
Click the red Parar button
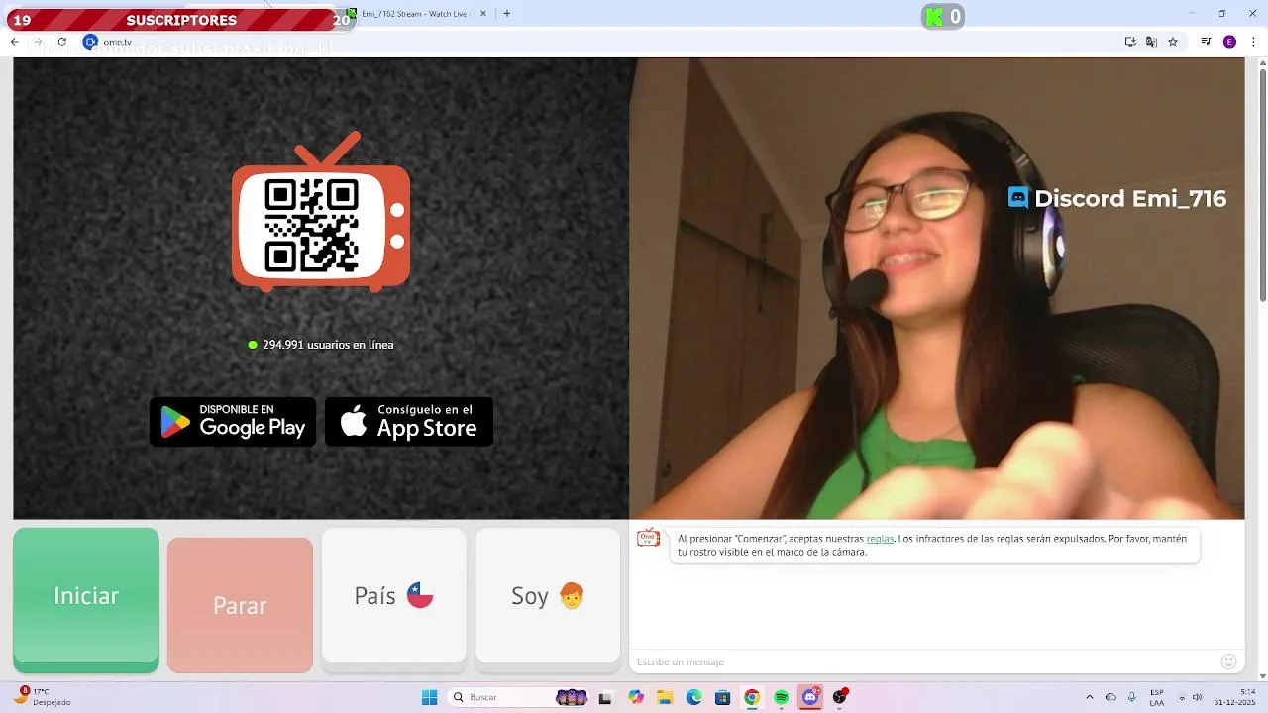click(x=240, y=605)
